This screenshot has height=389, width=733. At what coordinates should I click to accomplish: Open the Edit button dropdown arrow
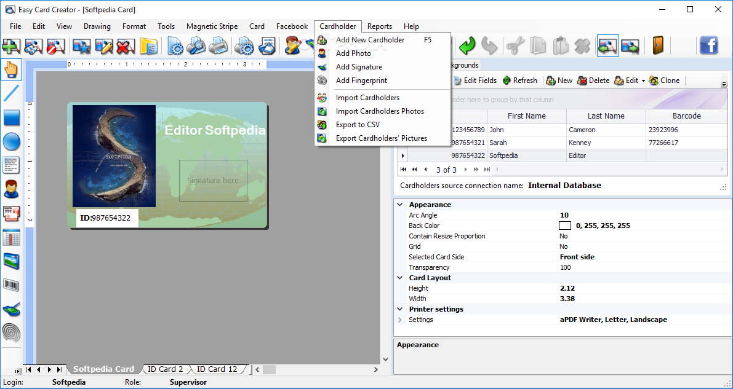tap(643, 81)
